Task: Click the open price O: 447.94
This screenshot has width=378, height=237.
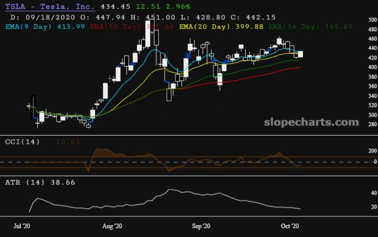Action: click(103, 17)
